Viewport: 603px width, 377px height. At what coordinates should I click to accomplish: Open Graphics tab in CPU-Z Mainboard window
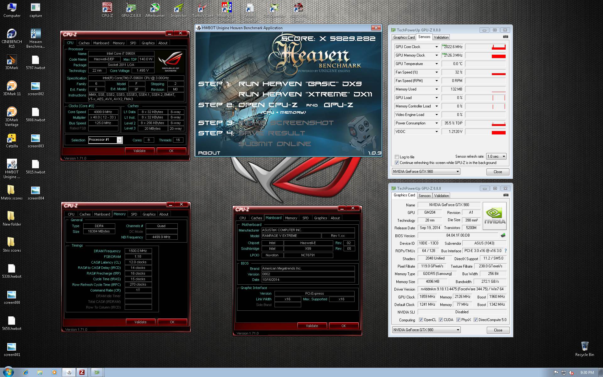320,218
